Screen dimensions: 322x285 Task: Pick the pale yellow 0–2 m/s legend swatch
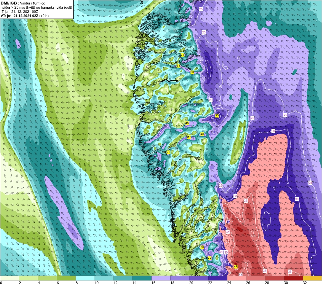click(x=9, y=278)
